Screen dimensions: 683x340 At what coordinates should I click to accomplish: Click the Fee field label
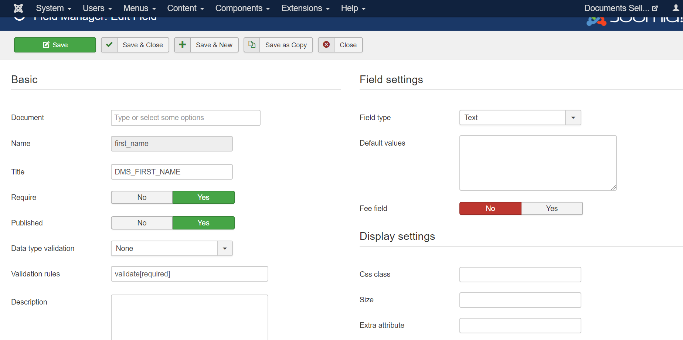(x=373, y=208)
